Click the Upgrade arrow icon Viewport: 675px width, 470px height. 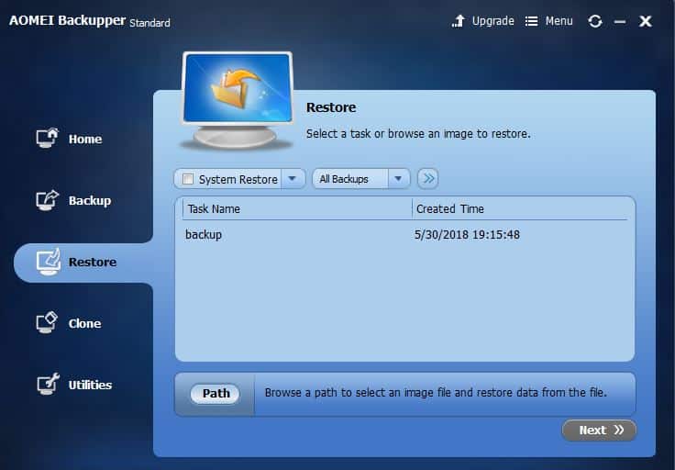click(459, 21)
